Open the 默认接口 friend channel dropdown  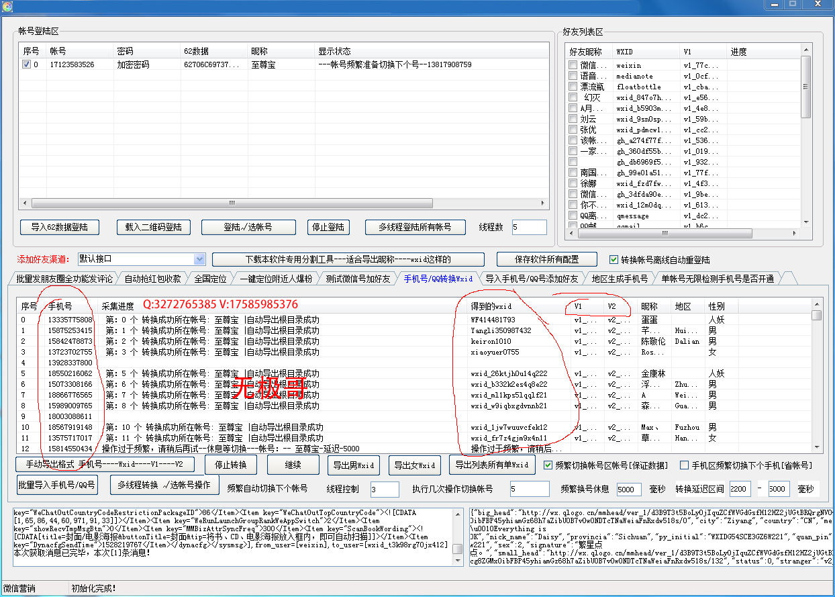tap(199, 259)
